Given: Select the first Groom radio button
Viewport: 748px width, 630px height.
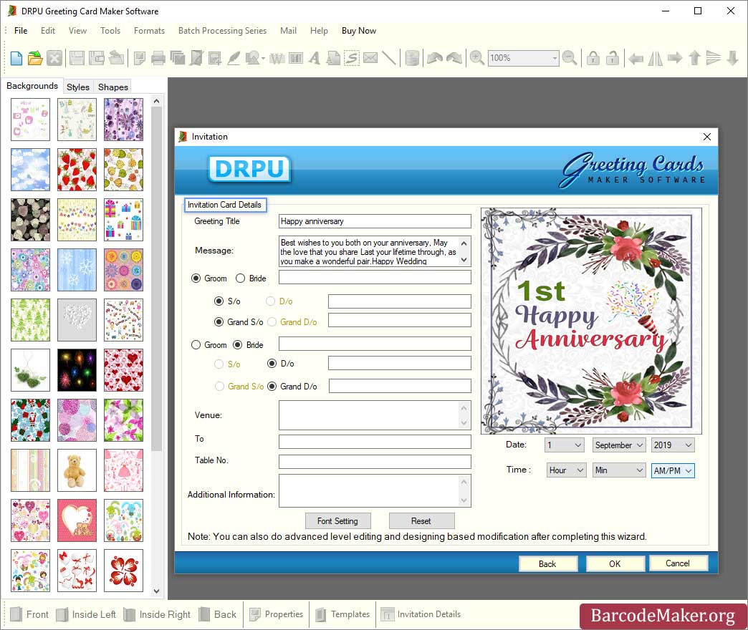Looking at the screenshot, I should pos(196,278).
